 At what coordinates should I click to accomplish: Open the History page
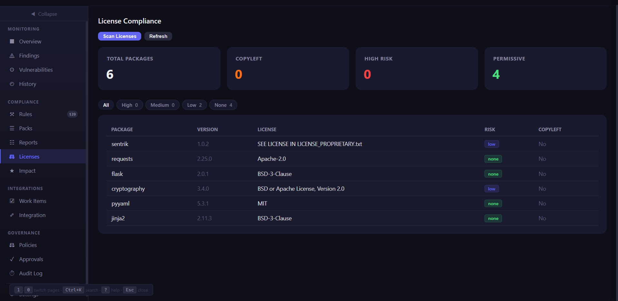click(43, 84)
